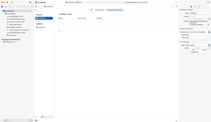Click the Location column header
The height and width of the screenshot is (122, 211).
point(99,18)
